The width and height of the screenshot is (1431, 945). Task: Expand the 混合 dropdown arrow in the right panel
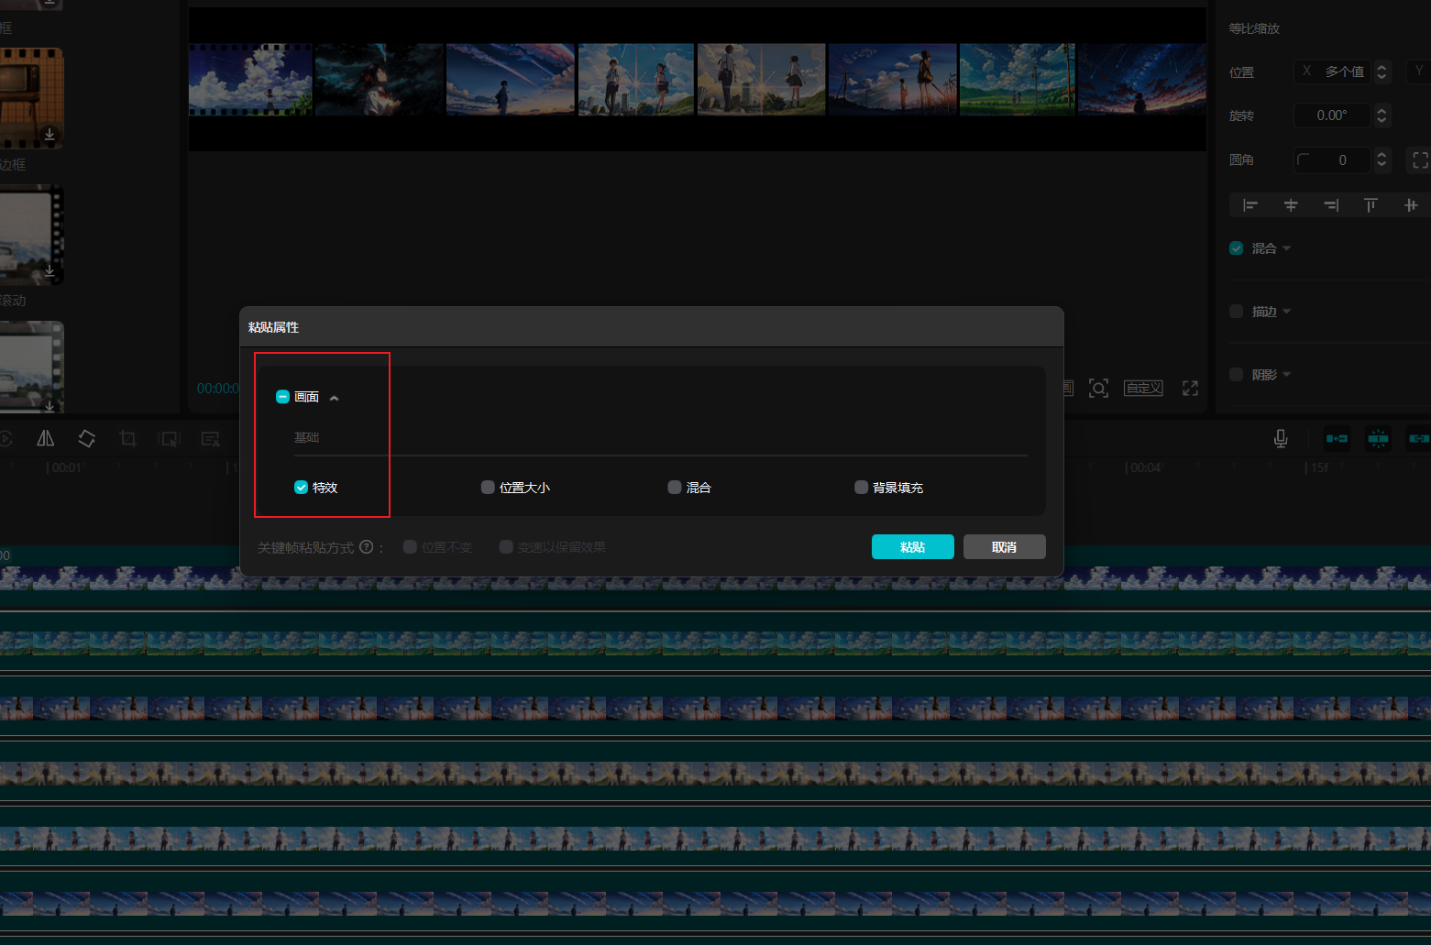pos(1286,248)
